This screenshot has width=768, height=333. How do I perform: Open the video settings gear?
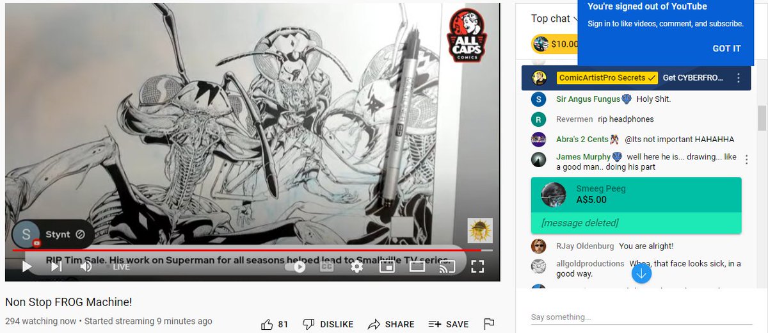tap(356, 266)
